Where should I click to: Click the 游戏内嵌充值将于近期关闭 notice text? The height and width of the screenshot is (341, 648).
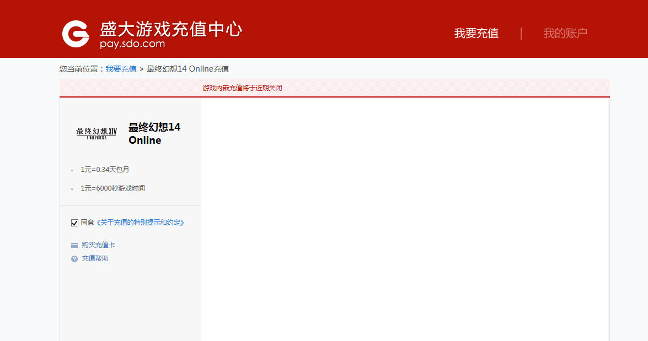242,88
